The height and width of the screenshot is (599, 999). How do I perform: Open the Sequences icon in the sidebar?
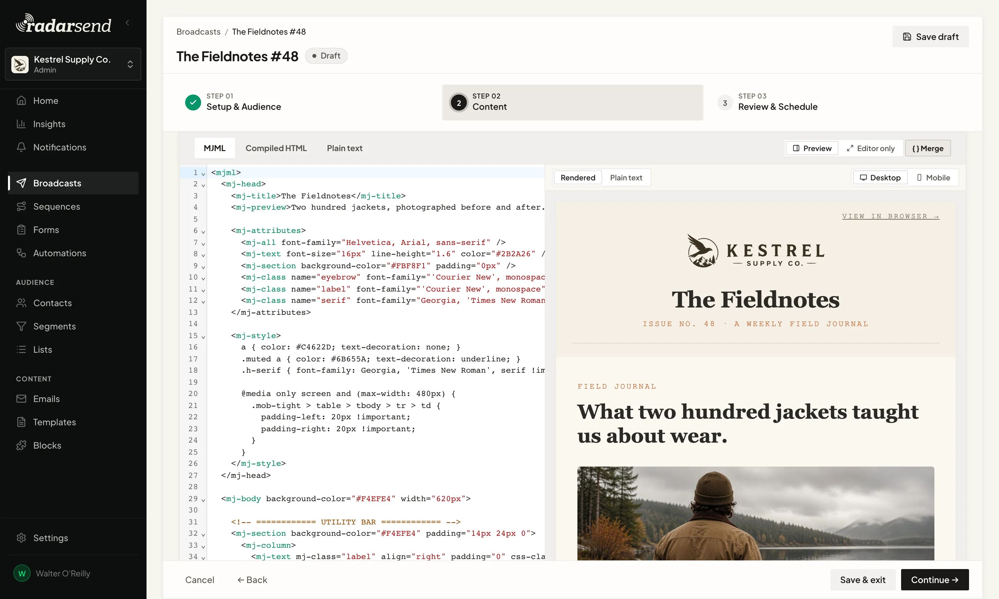pyautogui.click(x=21, y=207)
